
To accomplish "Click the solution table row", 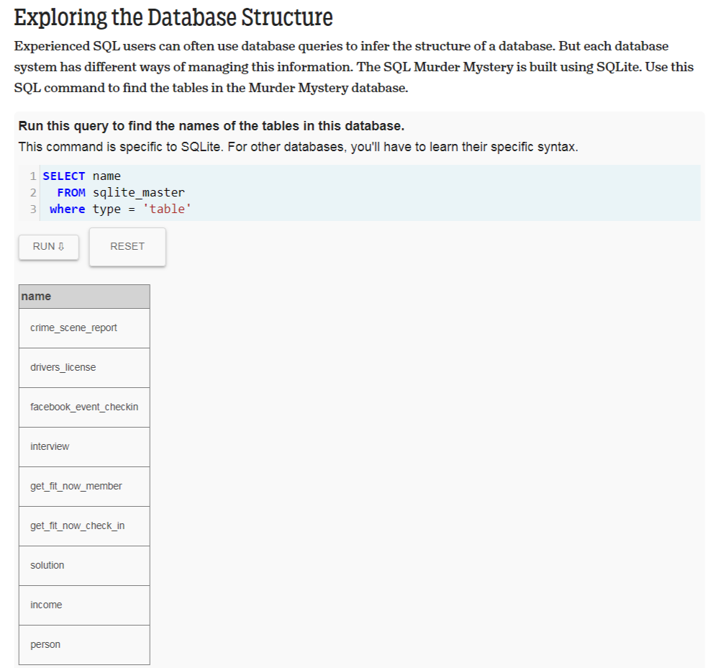I will [84, 566].
